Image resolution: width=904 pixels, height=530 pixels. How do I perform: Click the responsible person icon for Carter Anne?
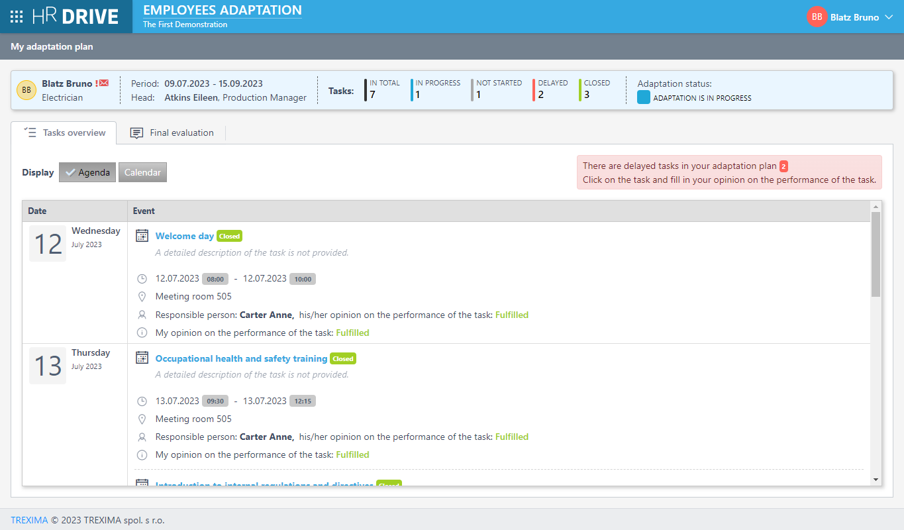pyautogui.click(x=142, y=314)
